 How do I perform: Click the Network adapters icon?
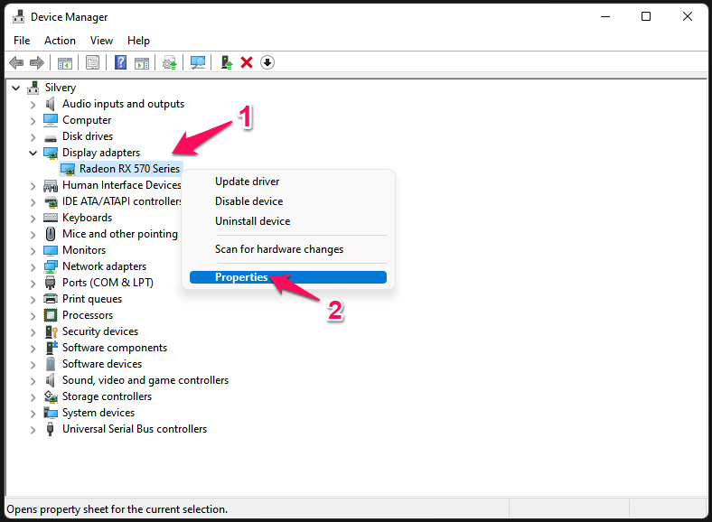tap(51, 266)
